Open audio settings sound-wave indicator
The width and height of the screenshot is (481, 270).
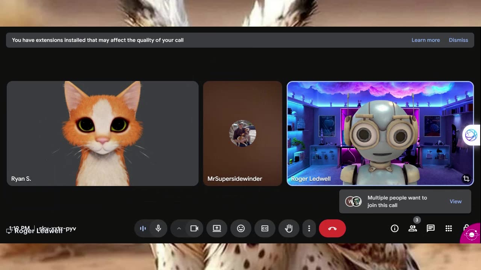click(x=143, y=228)
